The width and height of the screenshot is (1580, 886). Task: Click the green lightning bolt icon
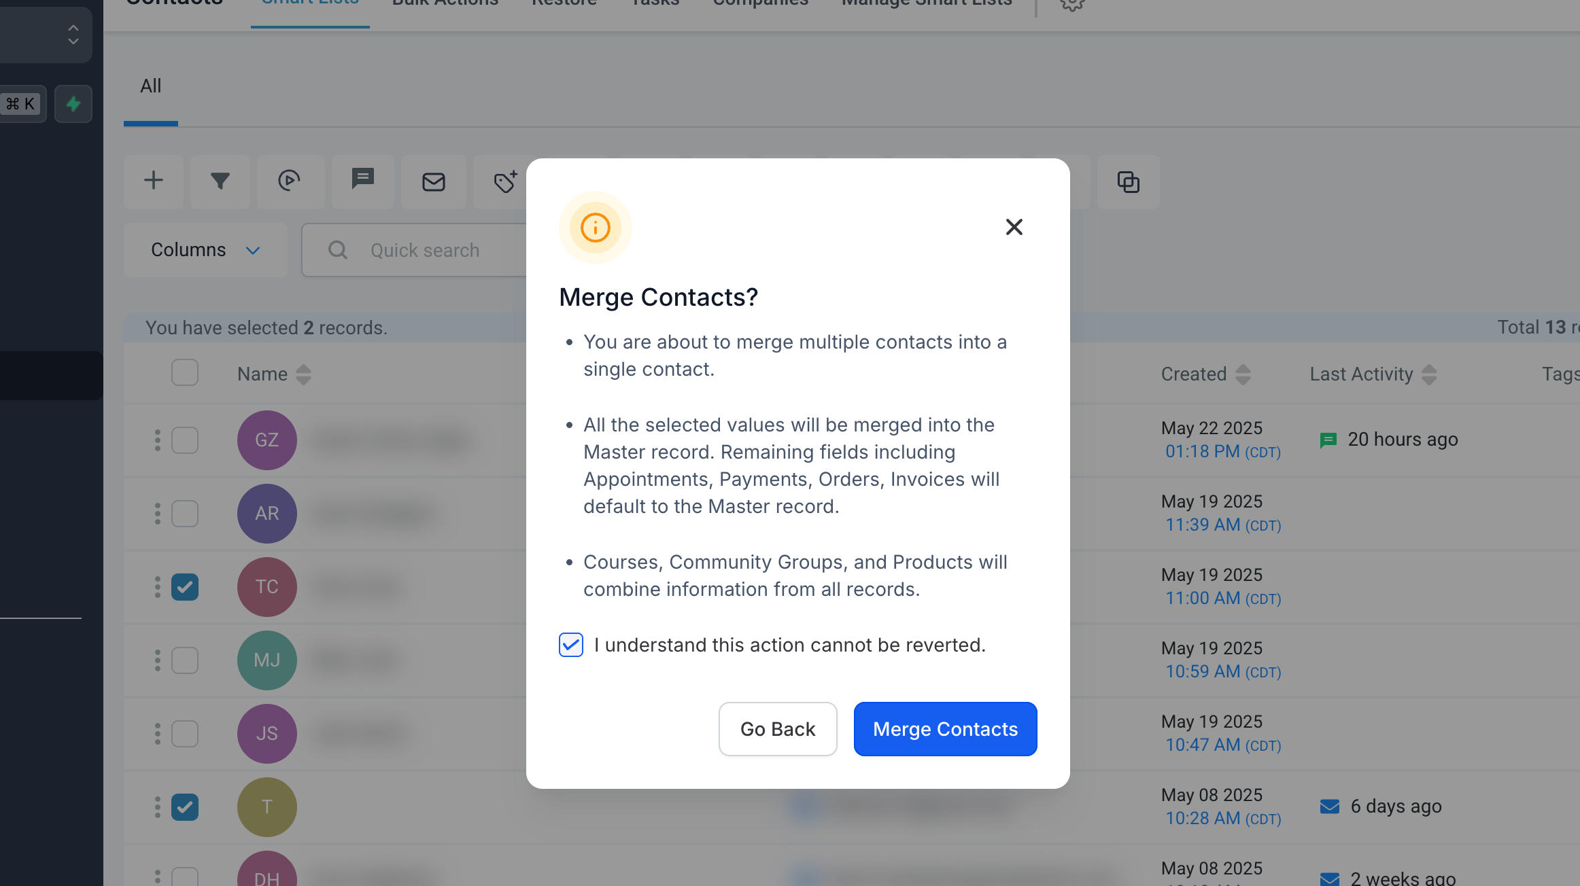[73, 104]
